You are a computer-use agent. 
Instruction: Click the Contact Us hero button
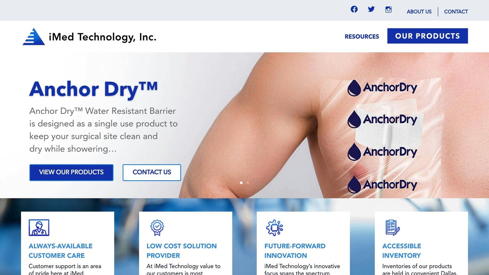152,172
